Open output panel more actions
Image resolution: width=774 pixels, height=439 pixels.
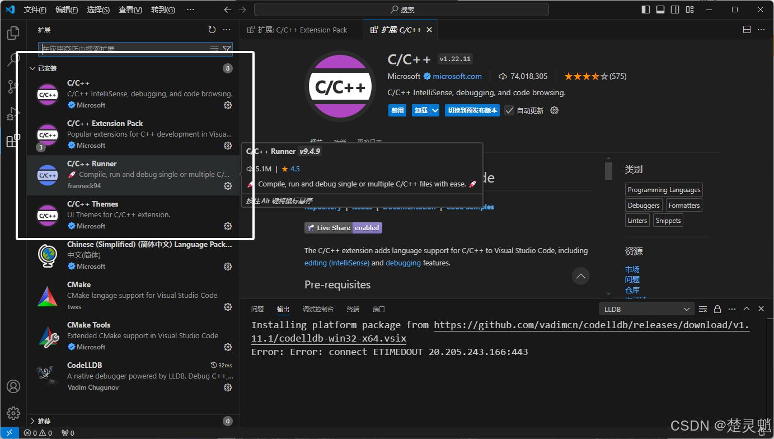(732, 309)
